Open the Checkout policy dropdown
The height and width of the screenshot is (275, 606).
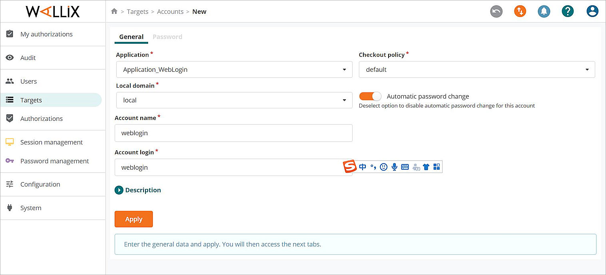pos(587,69)
